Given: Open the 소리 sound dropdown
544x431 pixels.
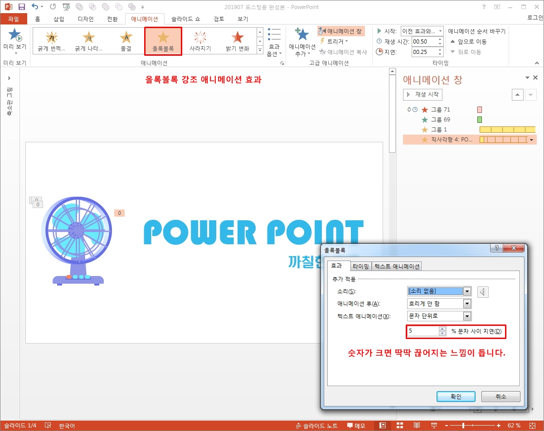Looking at the screenshot, I should [x=467, y=291].
